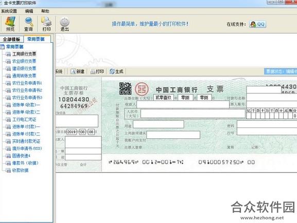The height and width of the screenshot is (223, 297).
Task: Switch to the 全部模板 tab
Action: [11, 39]
